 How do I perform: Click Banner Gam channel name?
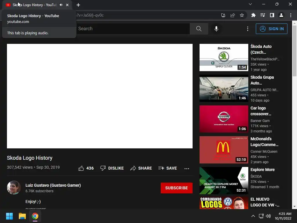[260, 121]
